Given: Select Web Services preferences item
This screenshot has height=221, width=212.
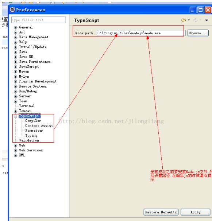Looking at the screenshot, I should (31, 150).
